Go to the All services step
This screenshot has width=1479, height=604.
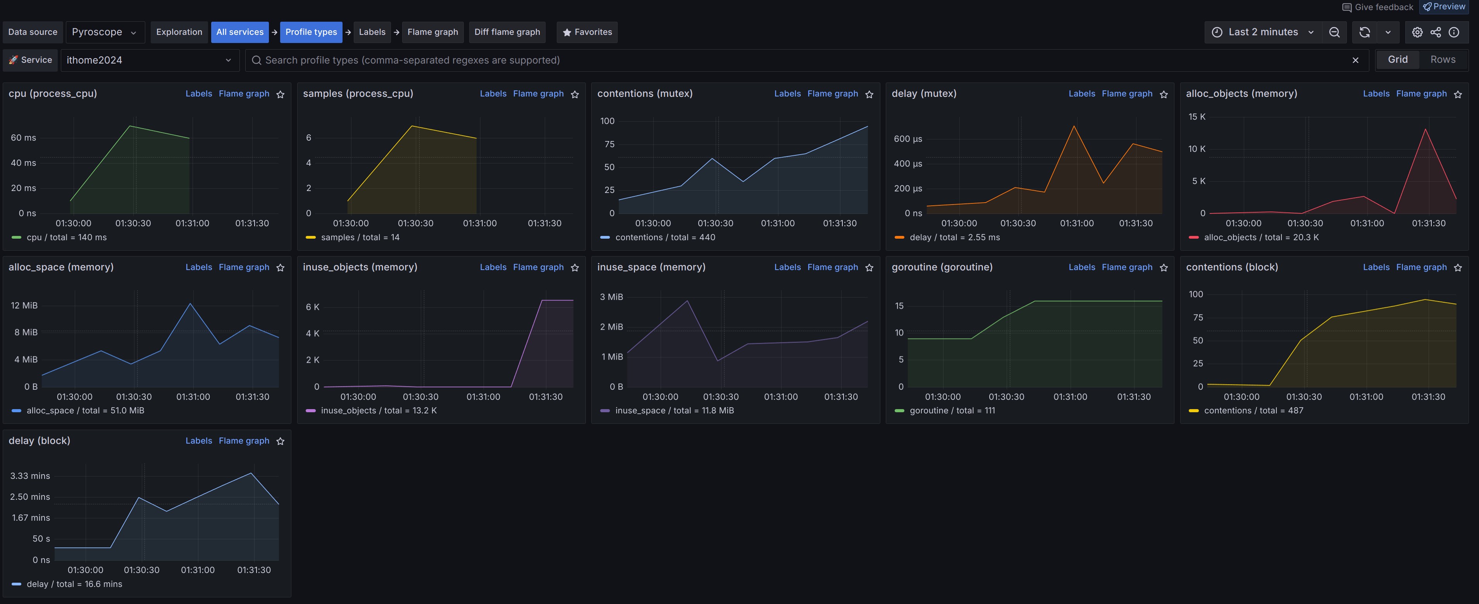coord(239,32)
